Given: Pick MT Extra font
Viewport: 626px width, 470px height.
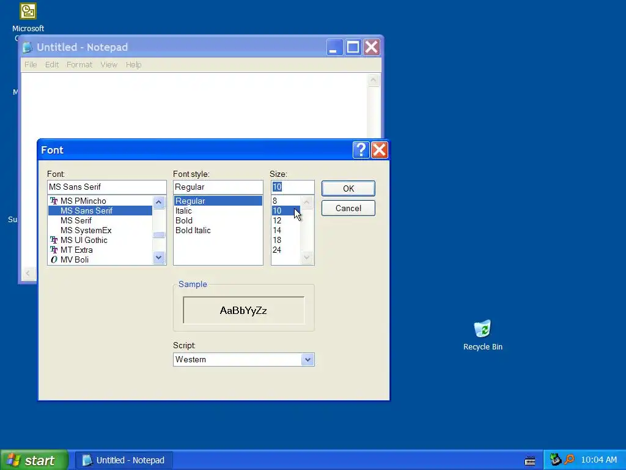Looking at the screenshot, I should tap(100, 250).
